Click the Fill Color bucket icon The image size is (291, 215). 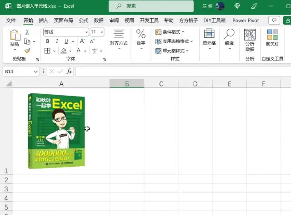coord(64,51)
